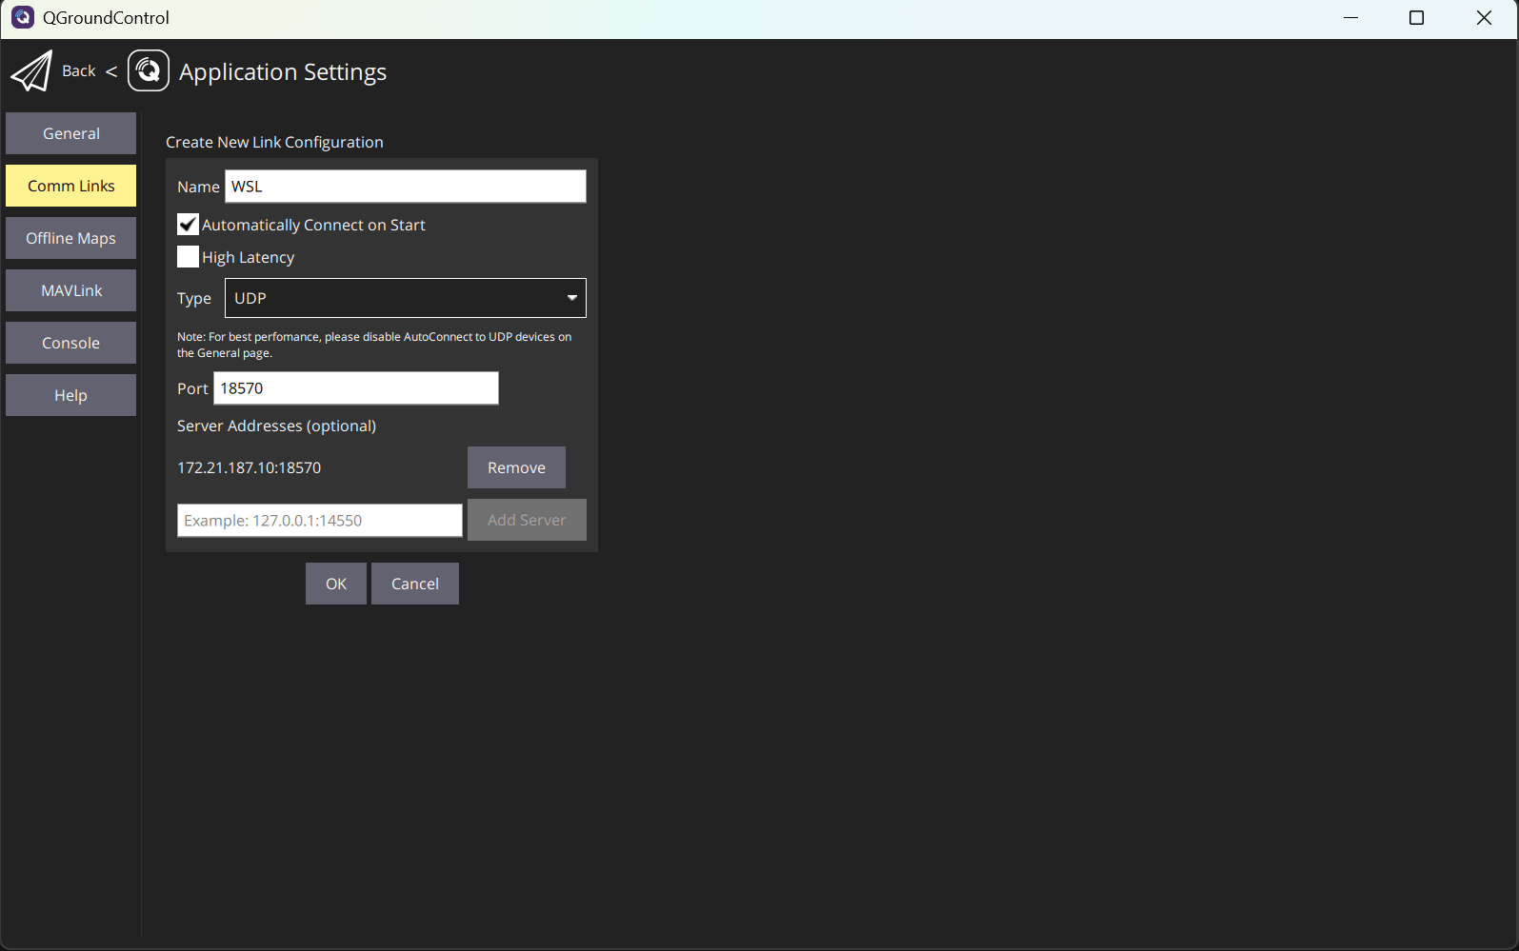Confirm link configuration with OK
The width and height of the screenshot is (1519, 951).
(x=336, y=584)
